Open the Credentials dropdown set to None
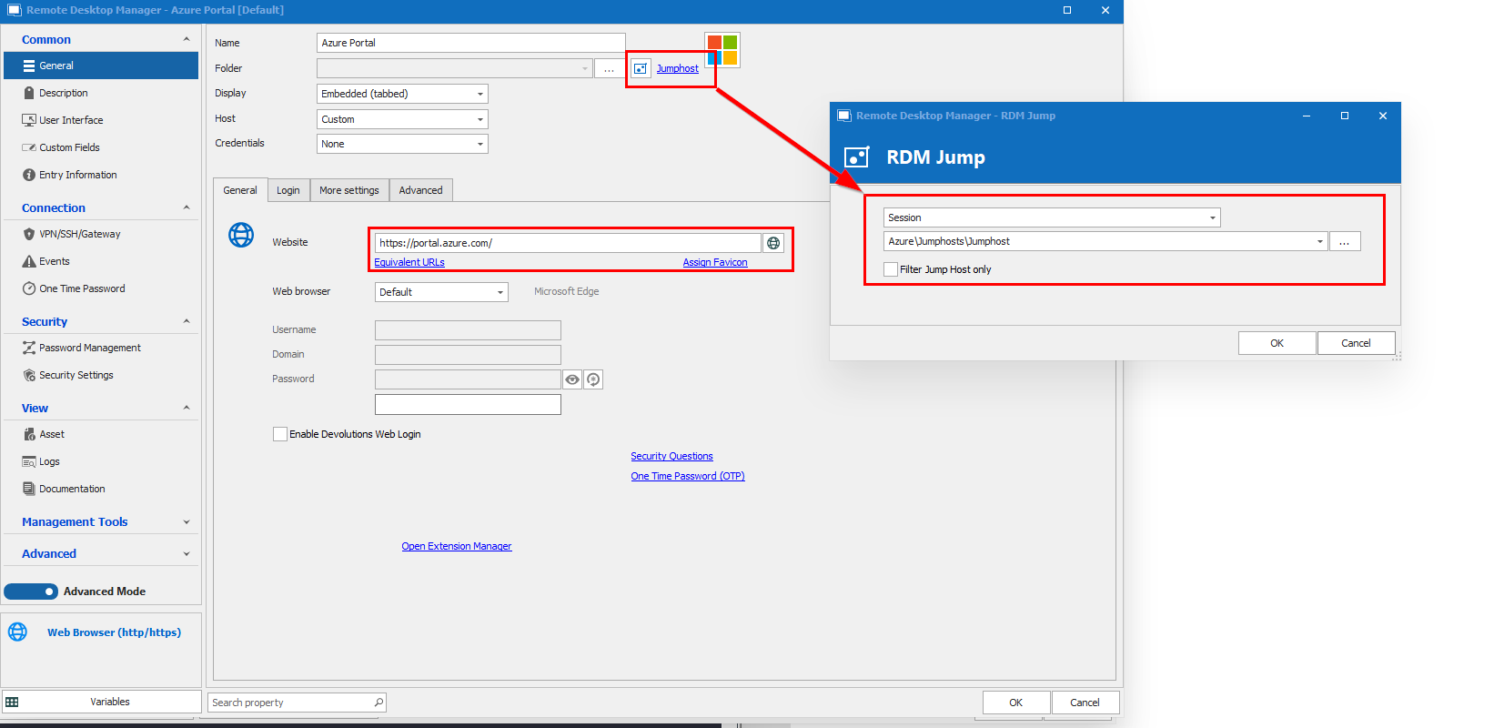The height and width of the screenshot is (728, 1504). [x=402, y=144]
